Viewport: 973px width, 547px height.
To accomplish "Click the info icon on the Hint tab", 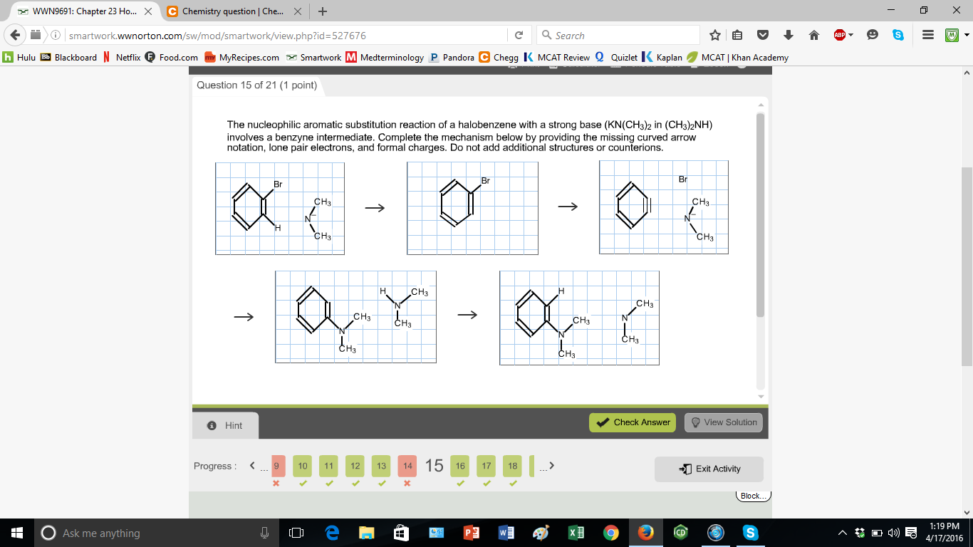I will click(211, 425).
